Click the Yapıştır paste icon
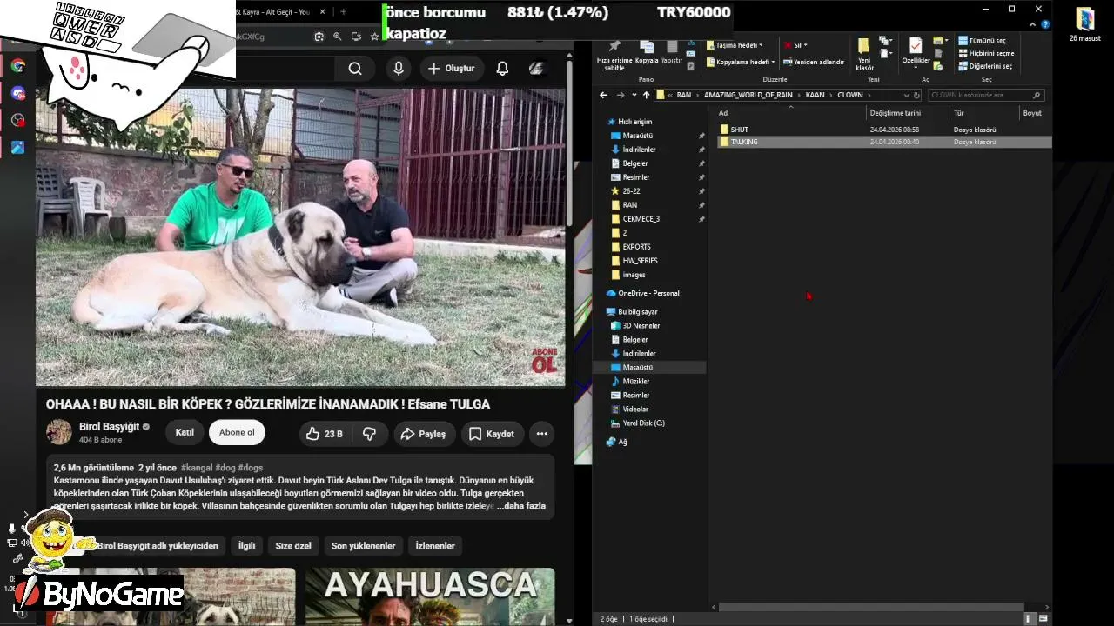This screenshot has width=1114, height=626. click(672, 51)
